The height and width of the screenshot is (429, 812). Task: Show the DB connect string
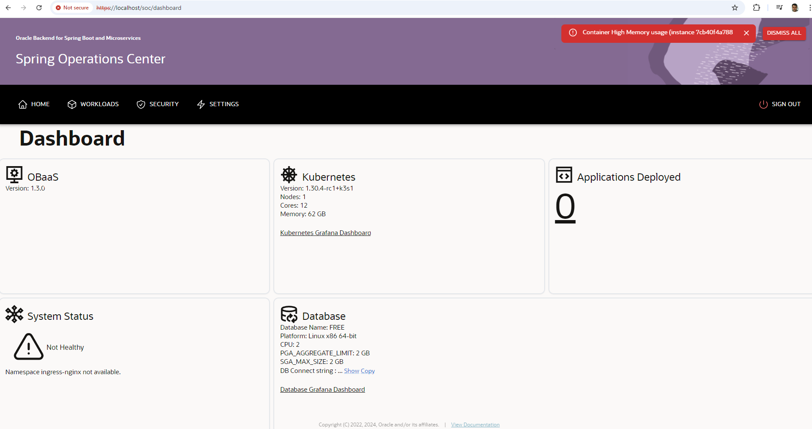pyautogui.click(x=351, y=371)
